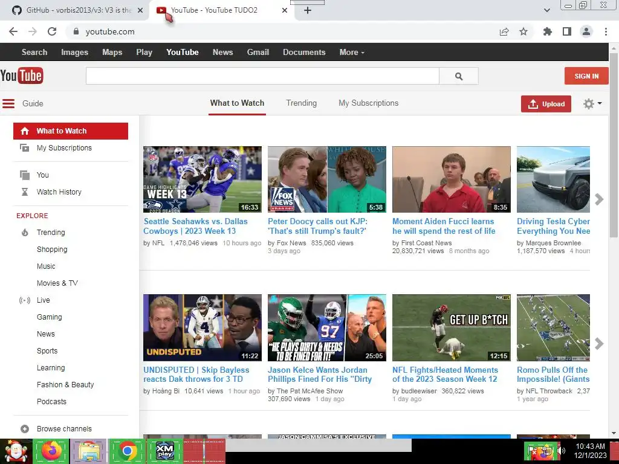Click Maps in the top black bar

coord(112,52)
